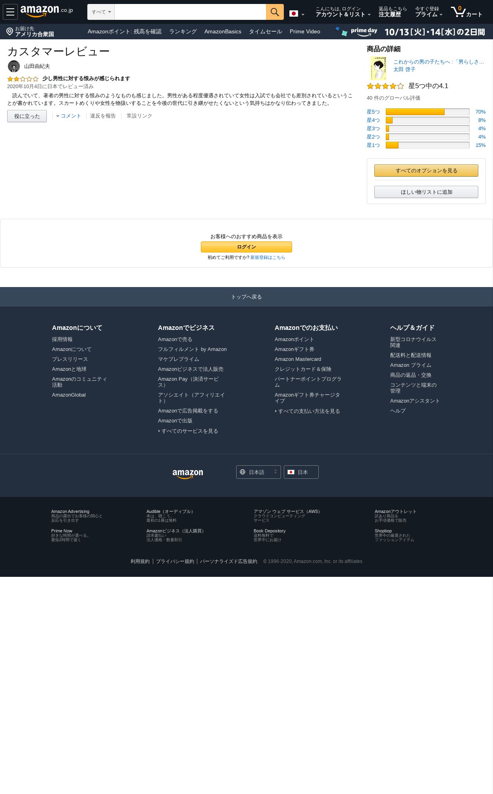Open footer ヘルプ link
This screenshot has height=794, width=493.
[x=398, y=411]
